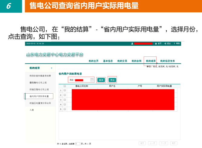202x148 pixels.
Task: Tick the select-all checkbox in table header
Action: (65, 86)
